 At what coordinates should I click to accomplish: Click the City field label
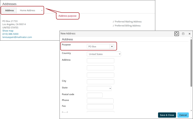click(x=64, y=81)
